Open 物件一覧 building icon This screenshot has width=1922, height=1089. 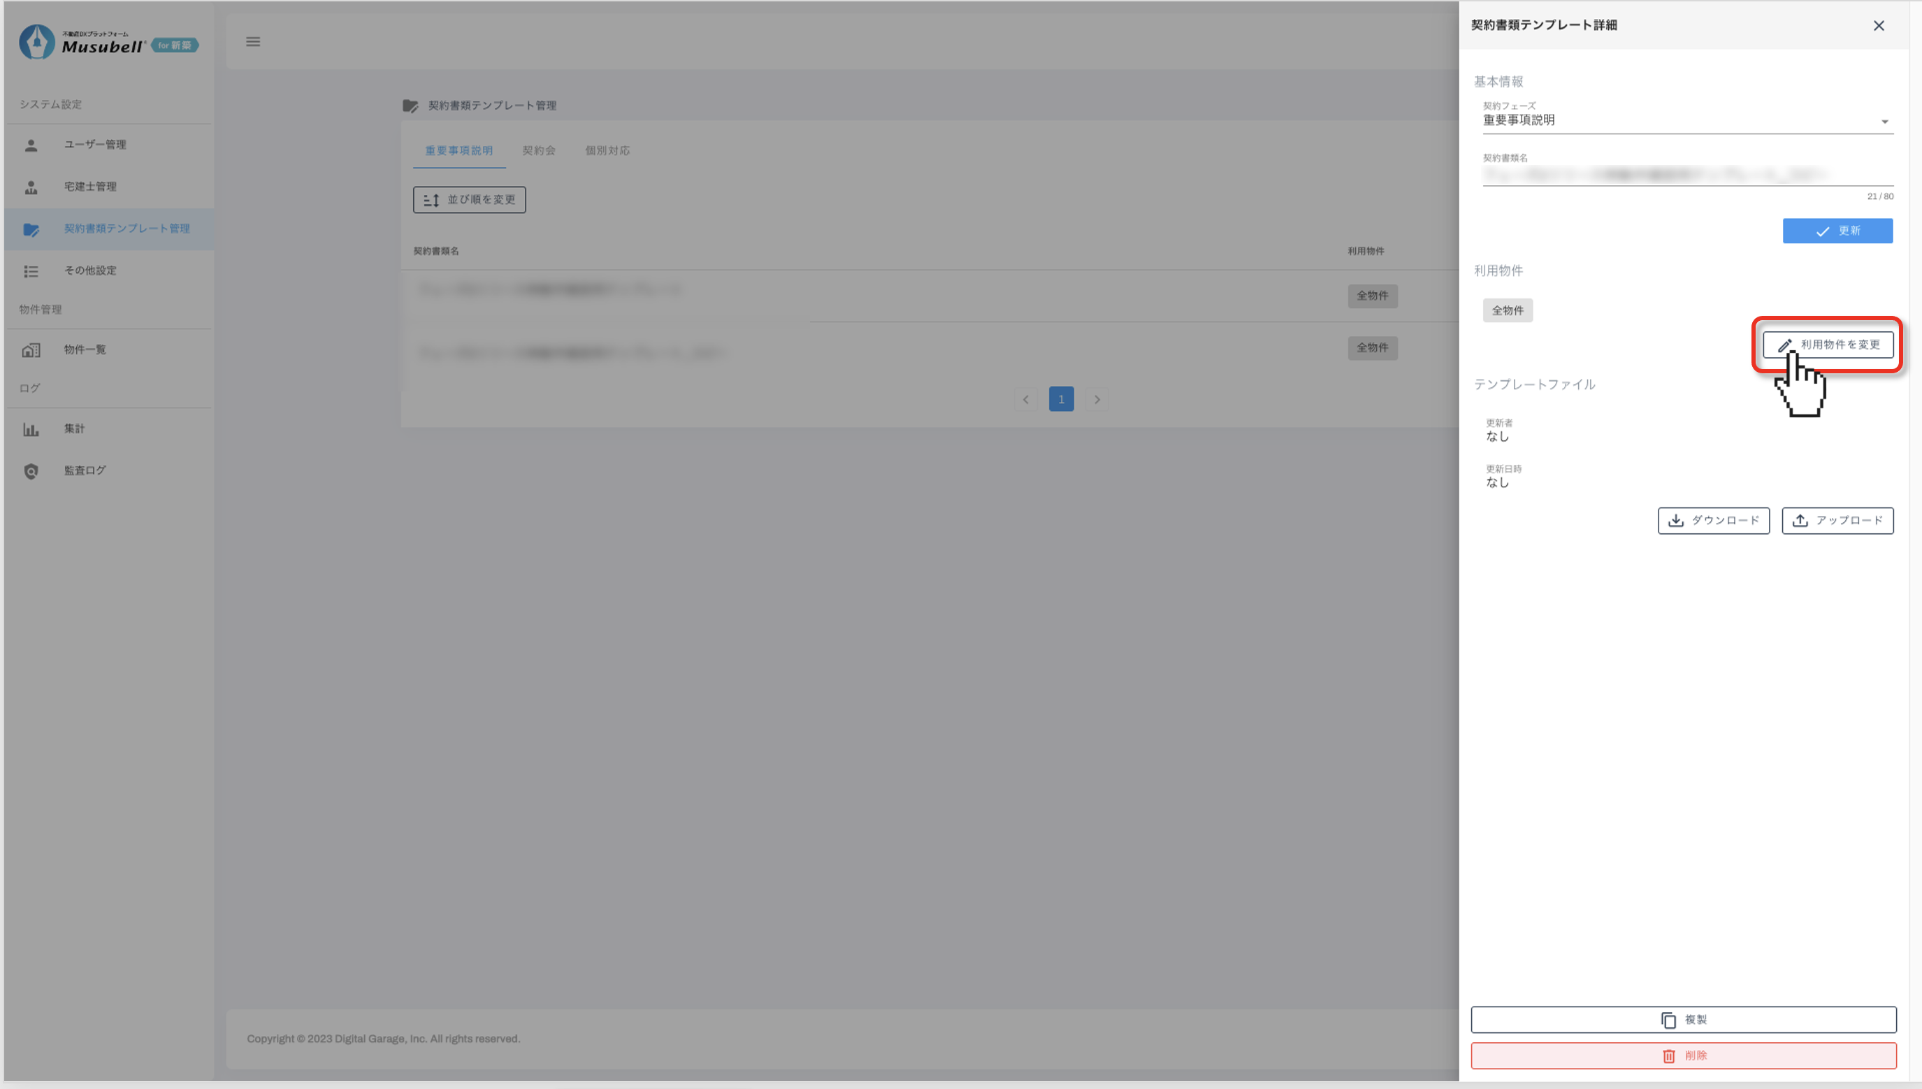tap(31, 350)
